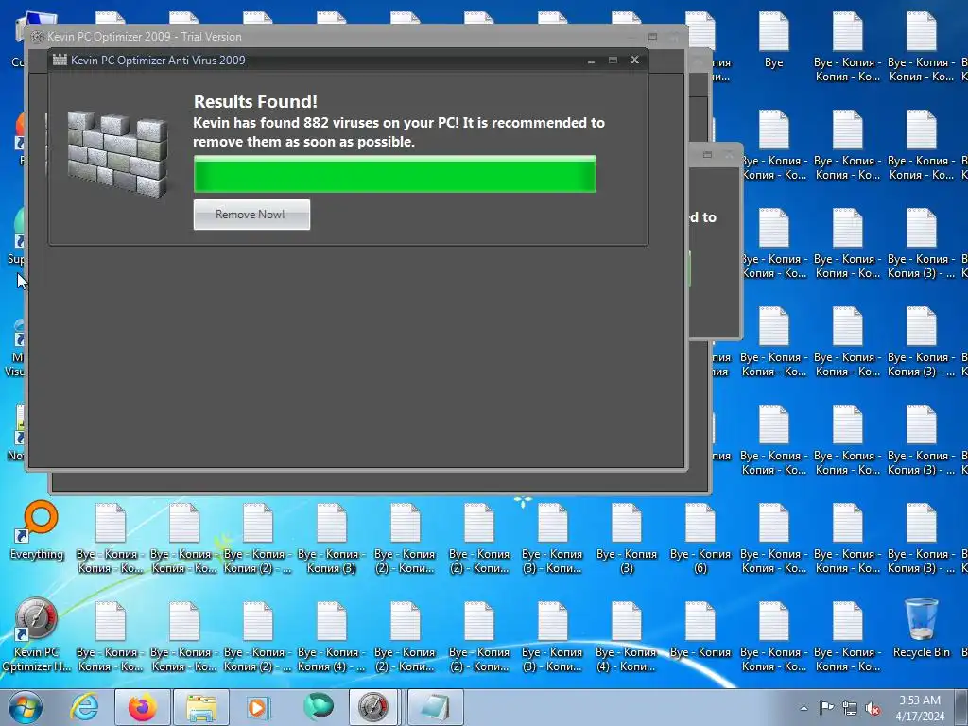Select Bye - Копия (4) - Копи... file
The image size is (968, 726).
pos(627,636)
